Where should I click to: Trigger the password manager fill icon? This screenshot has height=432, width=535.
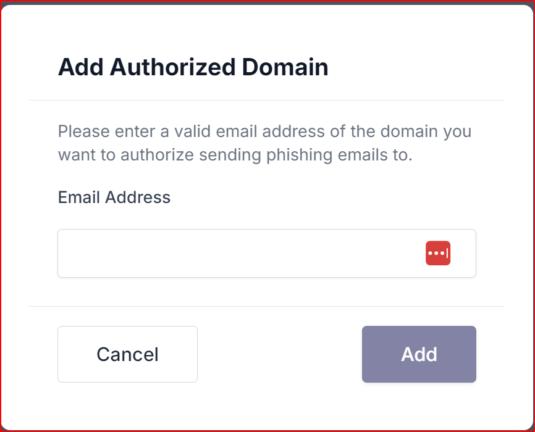click(438, 253)
